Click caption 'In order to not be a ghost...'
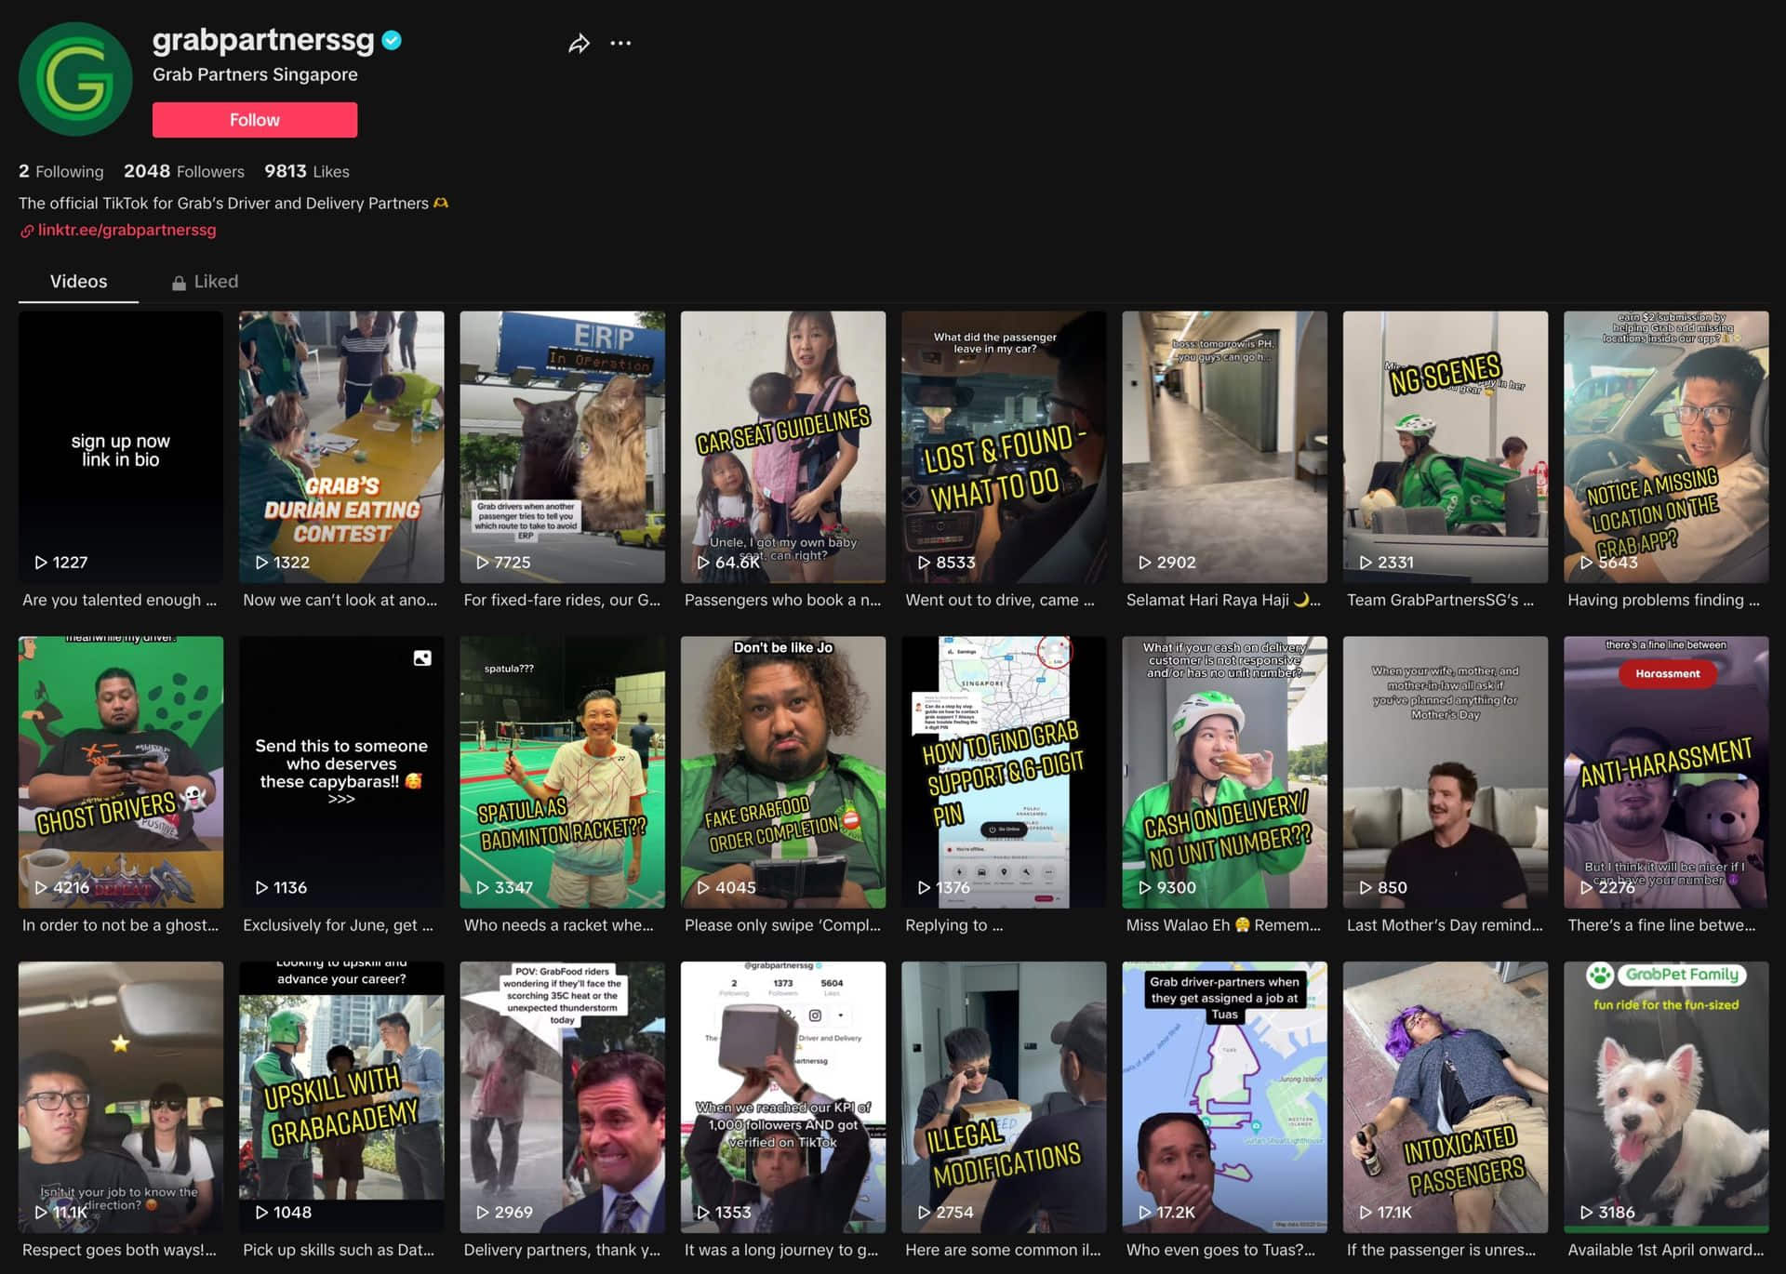This screenshot has width=1786, height=1274. pos(120,925)
